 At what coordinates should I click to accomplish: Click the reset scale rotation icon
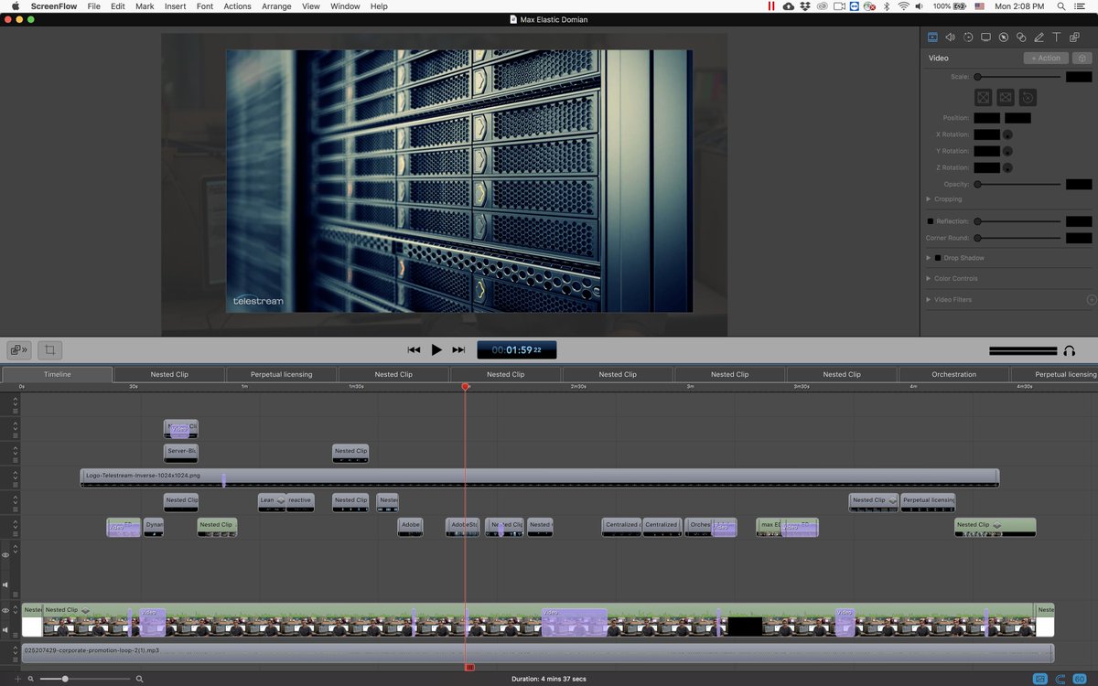pyautogui.click(x=1028, y=97)
